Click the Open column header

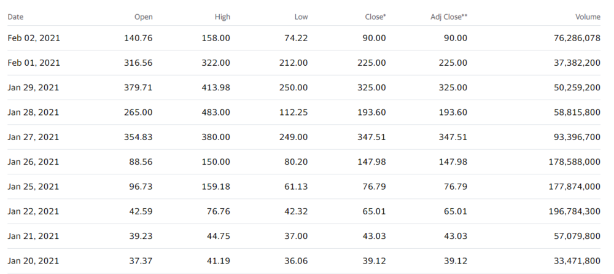(x=143, y=17)
